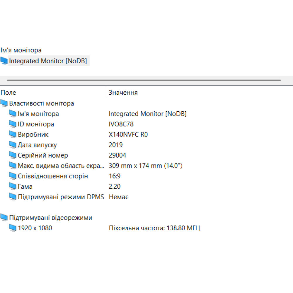Click the monitor icon next to Властивості монітора
The width and height of the screenshot is (293, 293).
point(4,103)
